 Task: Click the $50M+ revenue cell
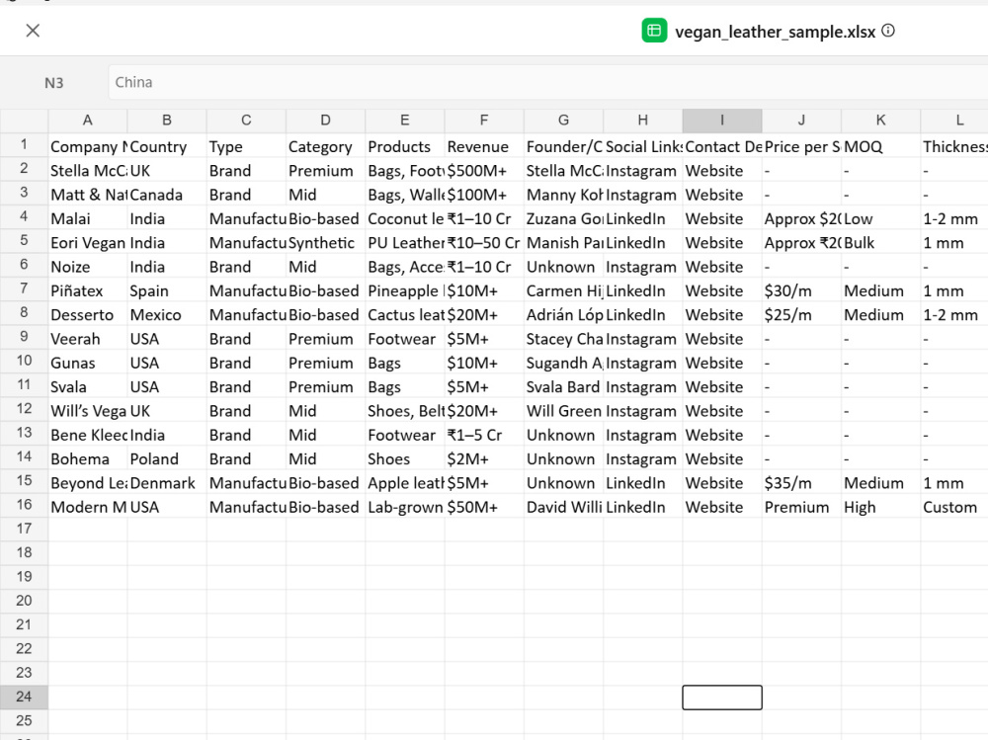pos(484,507)
